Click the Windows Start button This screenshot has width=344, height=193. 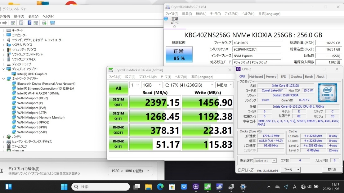pos(64,186)
